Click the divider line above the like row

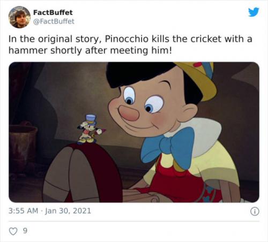coord(134,221)
